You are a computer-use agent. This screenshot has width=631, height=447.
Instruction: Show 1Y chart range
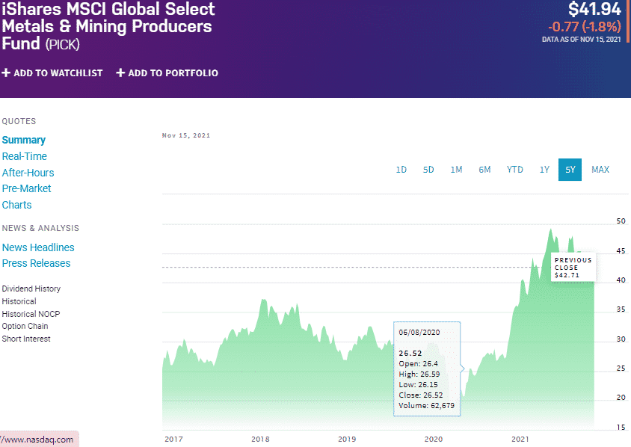pyautogui.click(x=544, y=170)
